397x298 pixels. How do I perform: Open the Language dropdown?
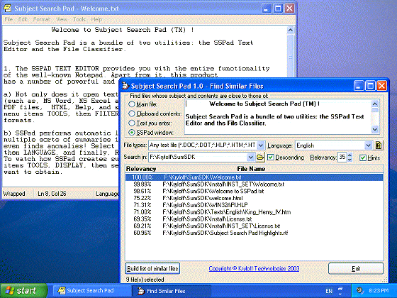point(369,145)
